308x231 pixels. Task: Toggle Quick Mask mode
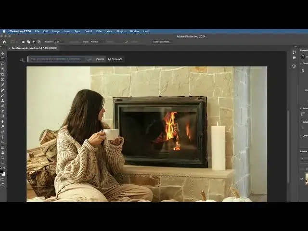pos(2,180)
